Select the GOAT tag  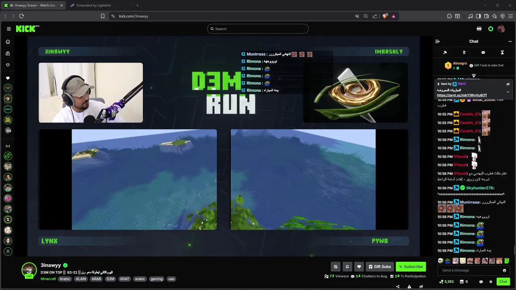pyautogui.click(x=125, y=279)
